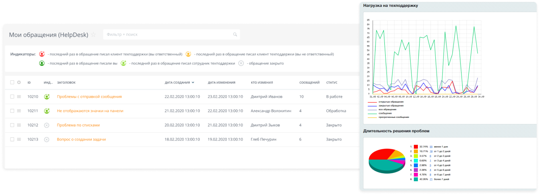The width and height of the screenshot is (540, 195).
Task: Click status 'Обработка' of ticket 10211
Action: tap(336, 111)
